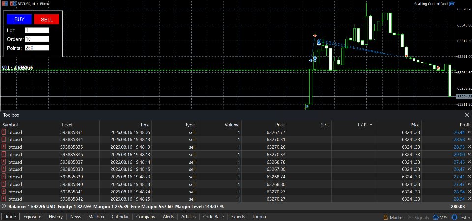This screenshot has height=221, width=472.
Task: Open the Strategy Tester gear icon
Action: [454, 217]
